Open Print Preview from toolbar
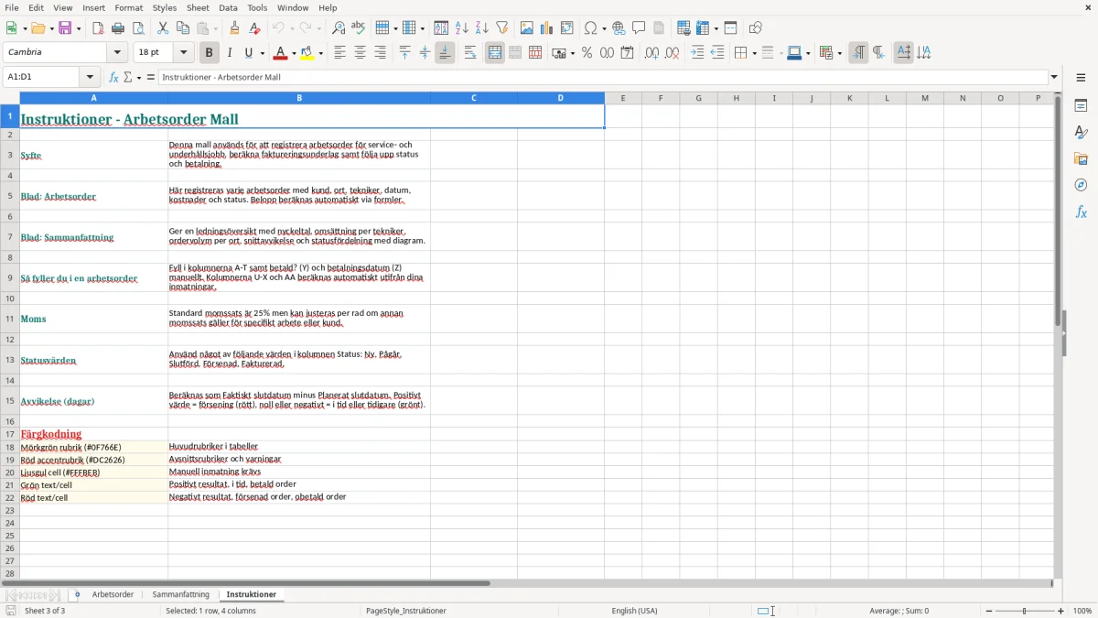 tap(138, 28)
